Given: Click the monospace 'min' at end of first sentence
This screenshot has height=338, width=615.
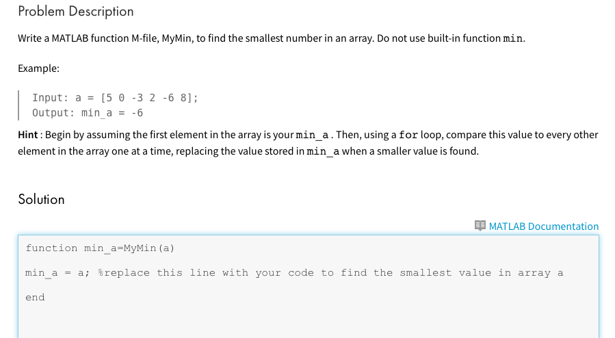Looking at the screenshot, I should [x=512, y=38].
